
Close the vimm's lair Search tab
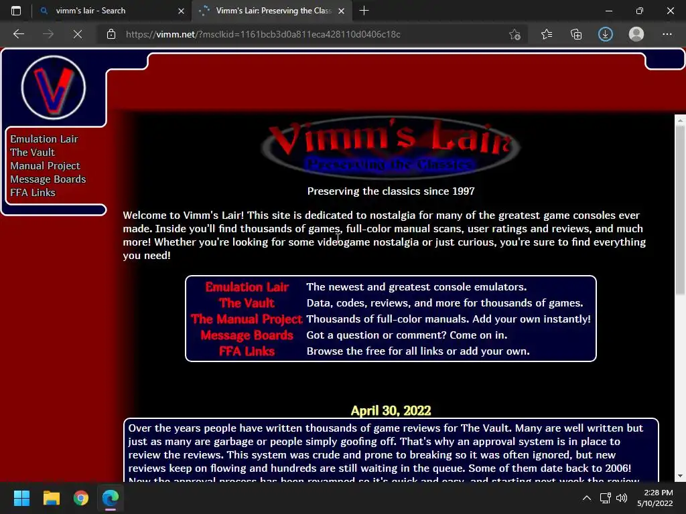(181, 11)
